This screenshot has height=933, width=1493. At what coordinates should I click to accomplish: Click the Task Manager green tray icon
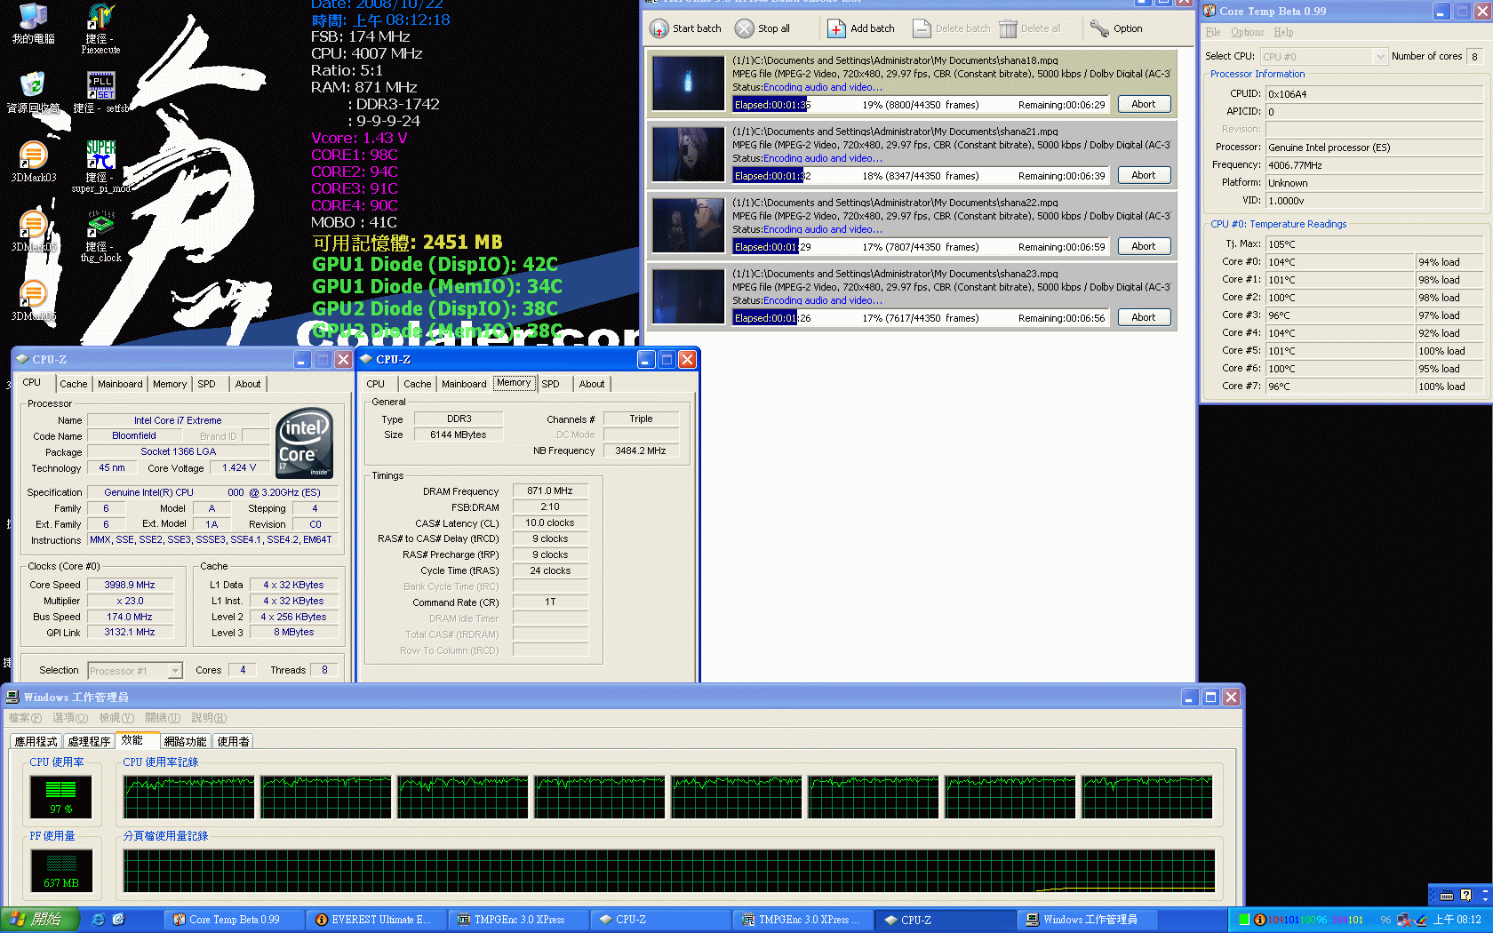(1244, 920)
